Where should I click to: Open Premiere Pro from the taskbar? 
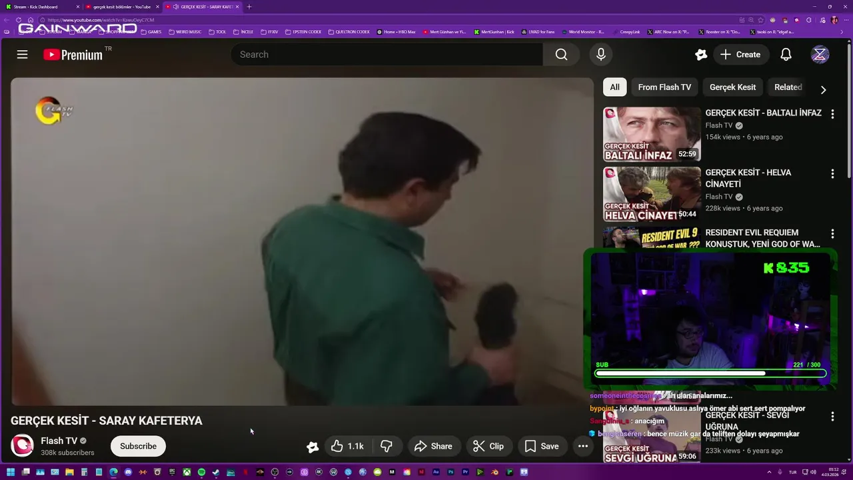point(466,472)
